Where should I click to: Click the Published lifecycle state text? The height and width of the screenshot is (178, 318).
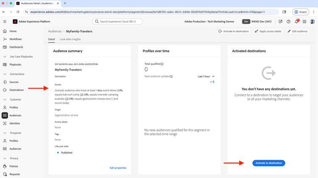[x=67, y=153]
